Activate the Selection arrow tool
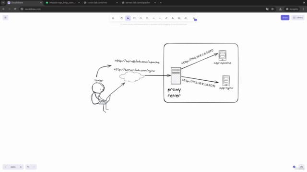 tap(128, 18)
